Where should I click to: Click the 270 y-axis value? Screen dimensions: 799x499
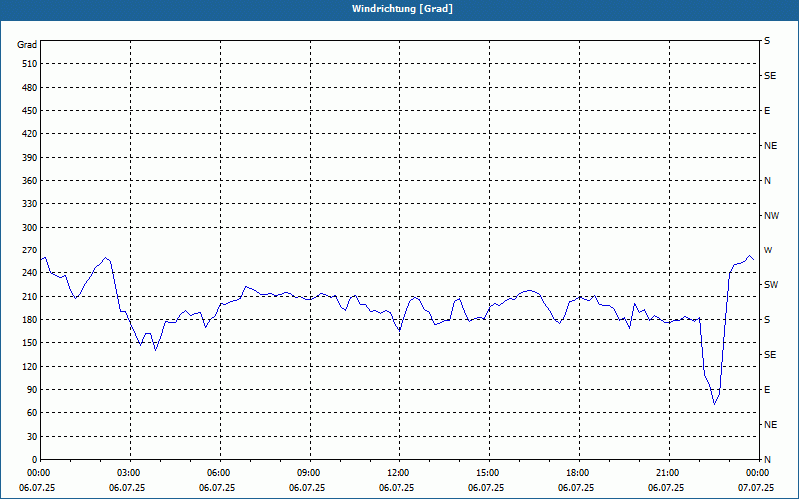[x=30, y=250]
